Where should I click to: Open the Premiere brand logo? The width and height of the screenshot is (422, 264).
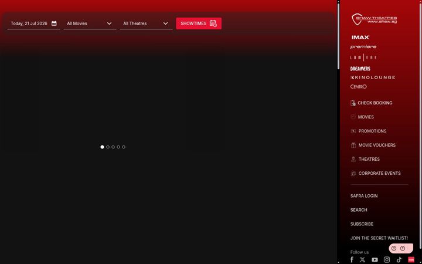pyautogui.click(x=363, y=47)
